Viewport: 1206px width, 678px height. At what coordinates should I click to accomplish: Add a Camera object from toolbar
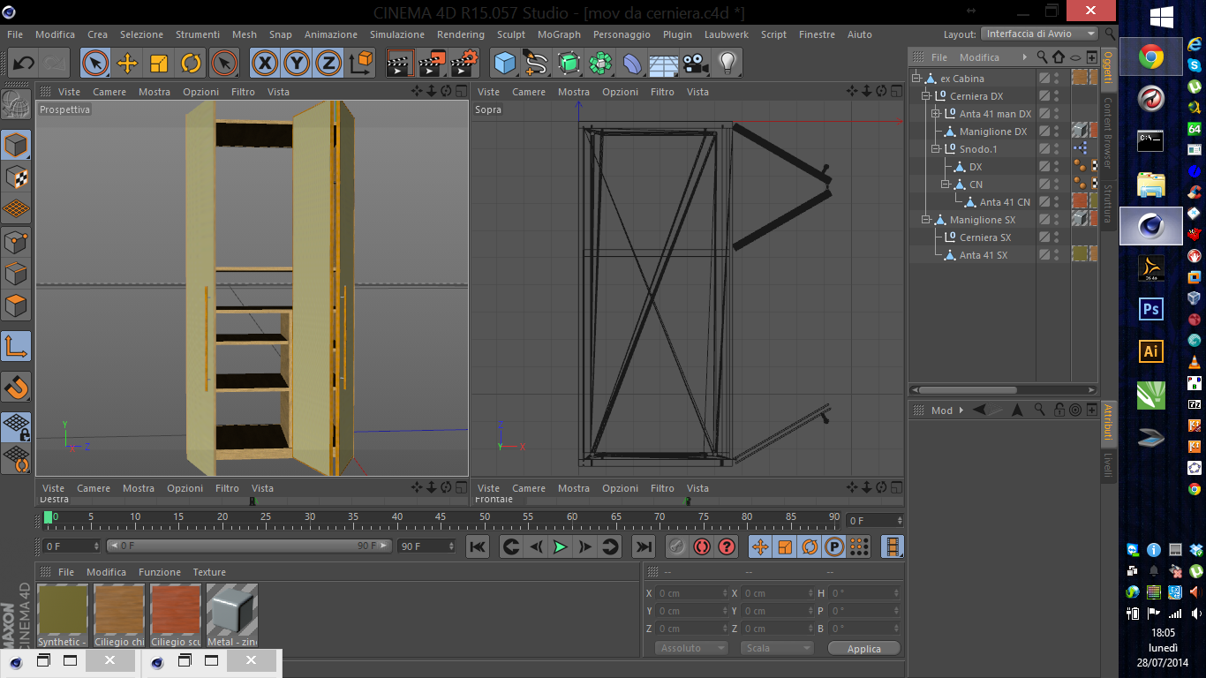696,63
